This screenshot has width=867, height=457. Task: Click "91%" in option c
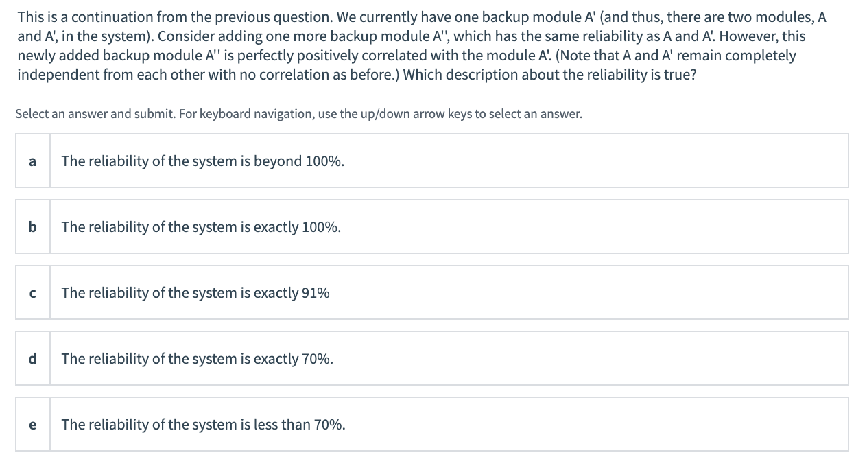click(315, 293)
